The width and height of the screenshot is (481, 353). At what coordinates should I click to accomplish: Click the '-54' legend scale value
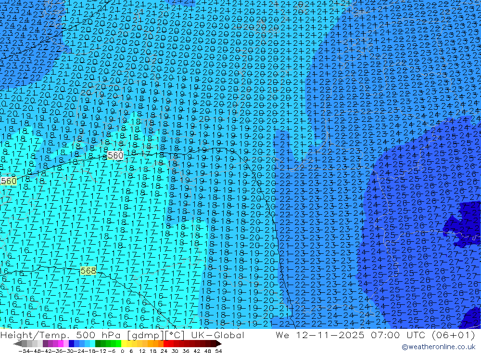(x=24, y=351)
